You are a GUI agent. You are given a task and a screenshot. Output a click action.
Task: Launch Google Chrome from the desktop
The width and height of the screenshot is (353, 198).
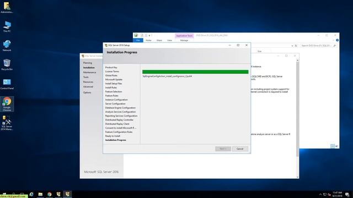tap(7, 104)
